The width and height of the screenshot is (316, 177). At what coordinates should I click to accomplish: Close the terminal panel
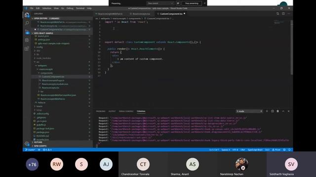click(x=288, y=111)
